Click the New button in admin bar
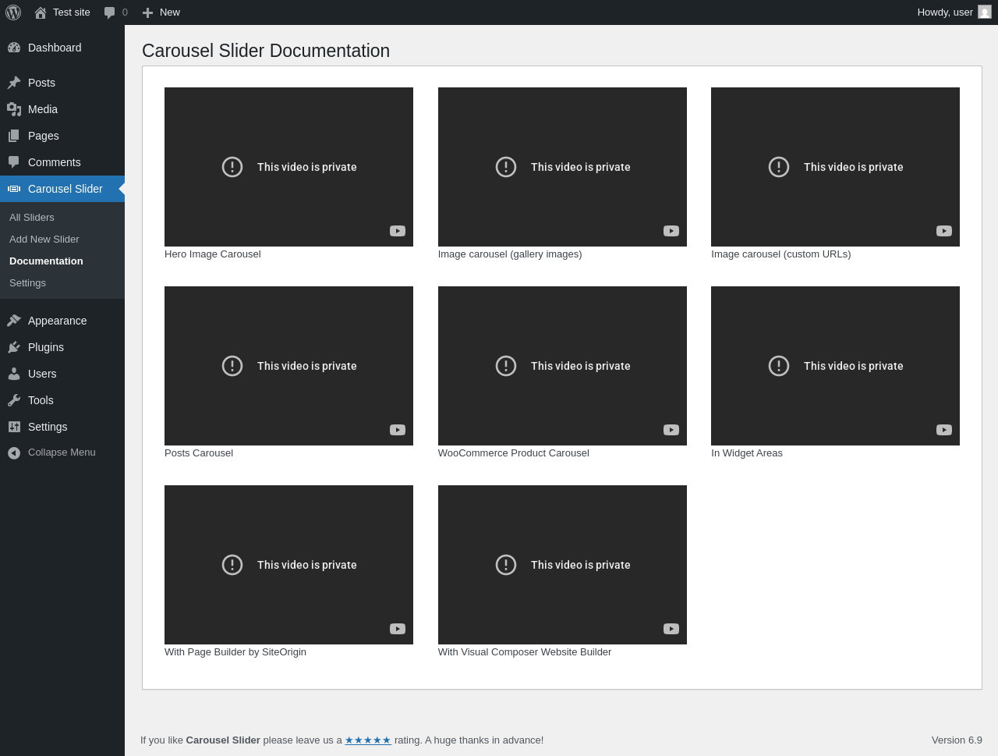 coord(161,12)
